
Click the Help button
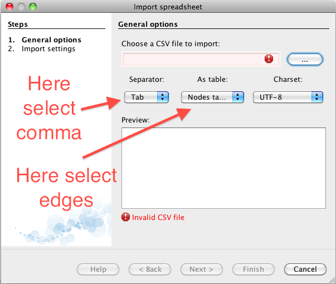(x=98, y=269)
